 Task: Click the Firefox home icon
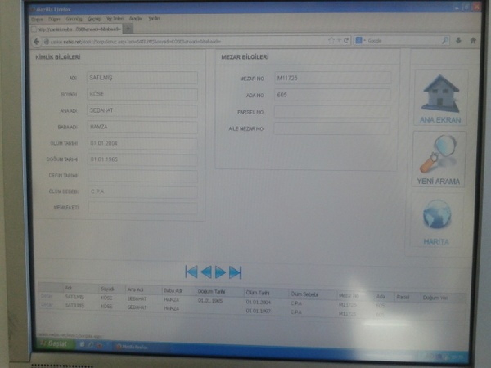click(x=473, y=40)
